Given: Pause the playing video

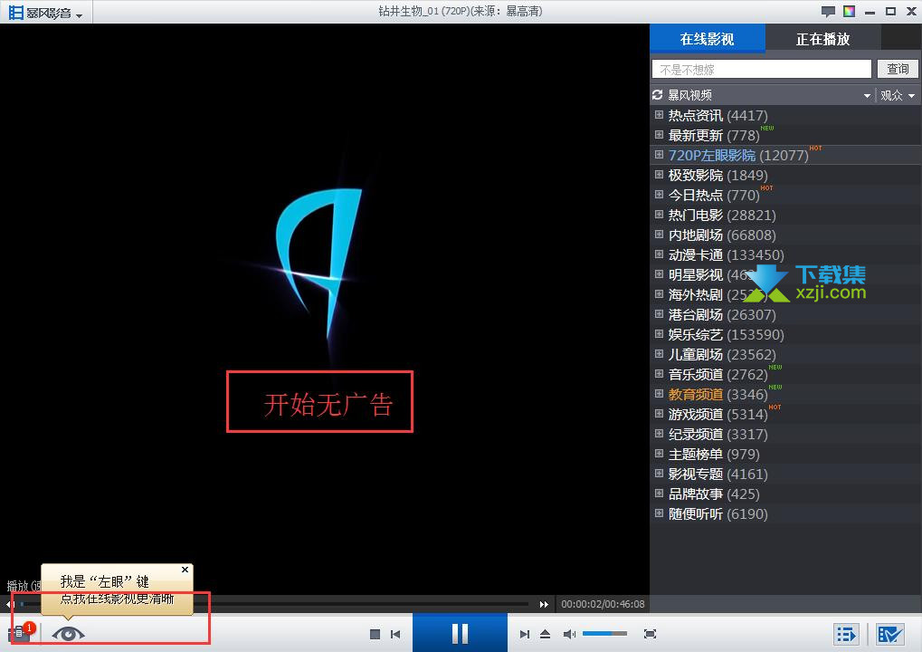Looking at the screenshot, I should pos(460,633).
